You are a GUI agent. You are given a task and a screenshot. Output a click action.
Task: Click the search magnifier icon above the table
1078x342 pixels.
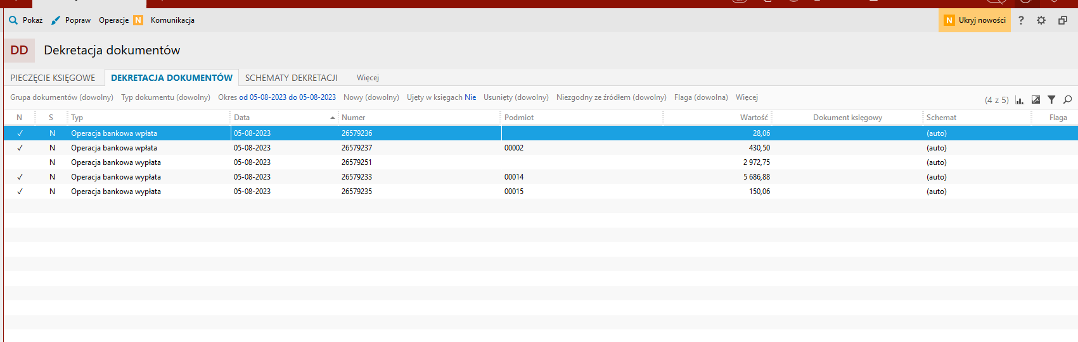(x=1068, y=100)
